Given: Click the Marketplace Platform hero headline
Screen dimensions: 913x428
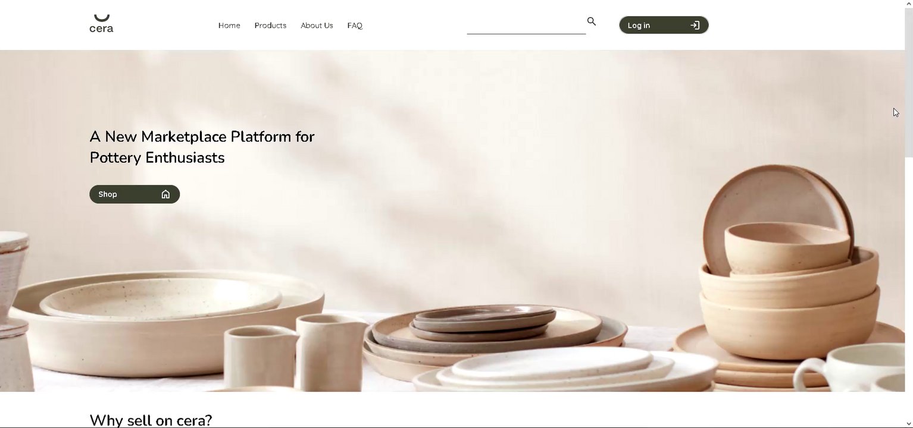Looking at the screenshot, I should pos(202,147).
